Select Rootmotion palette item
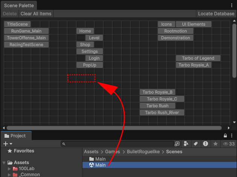 coord(176,31)
